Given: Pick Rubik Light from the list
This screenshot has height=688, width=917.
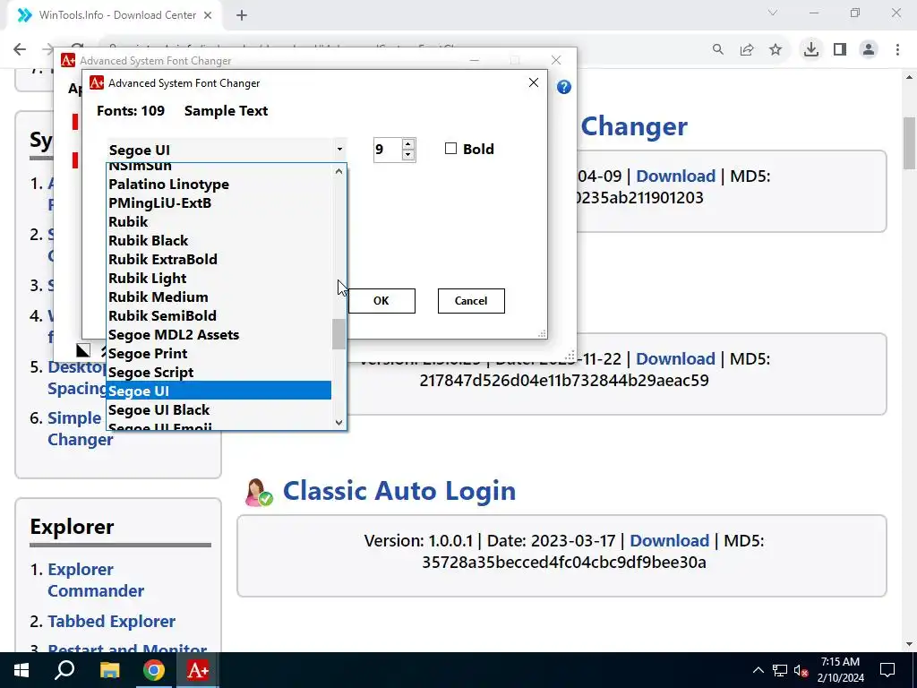Looking at the screenshot, I should point(219,278).
